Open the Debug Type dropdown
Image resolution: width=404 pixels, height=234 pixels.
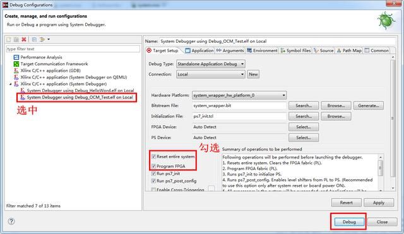click(211, 64)
